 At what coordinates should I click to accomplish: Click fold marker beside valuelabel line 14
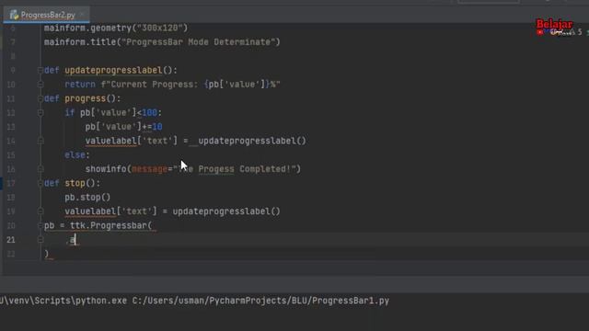40,141
